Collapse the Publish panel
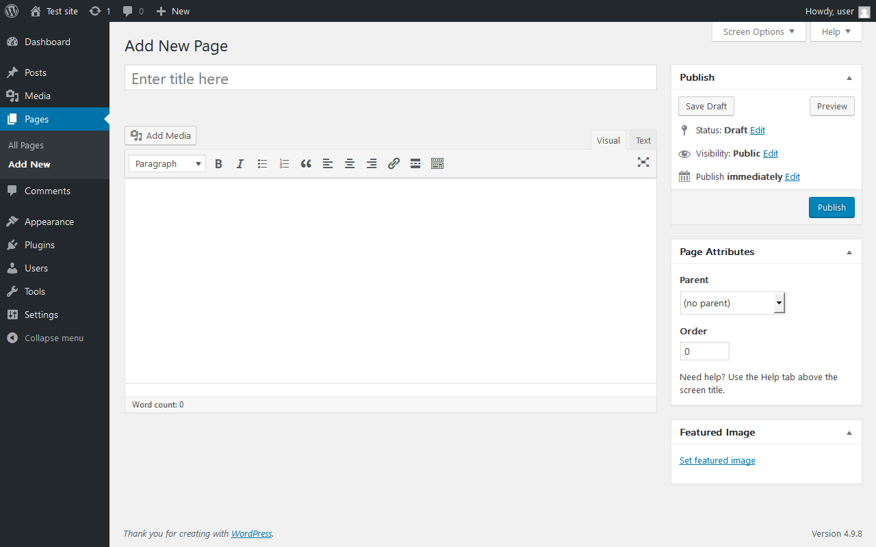 click(849, 78)
